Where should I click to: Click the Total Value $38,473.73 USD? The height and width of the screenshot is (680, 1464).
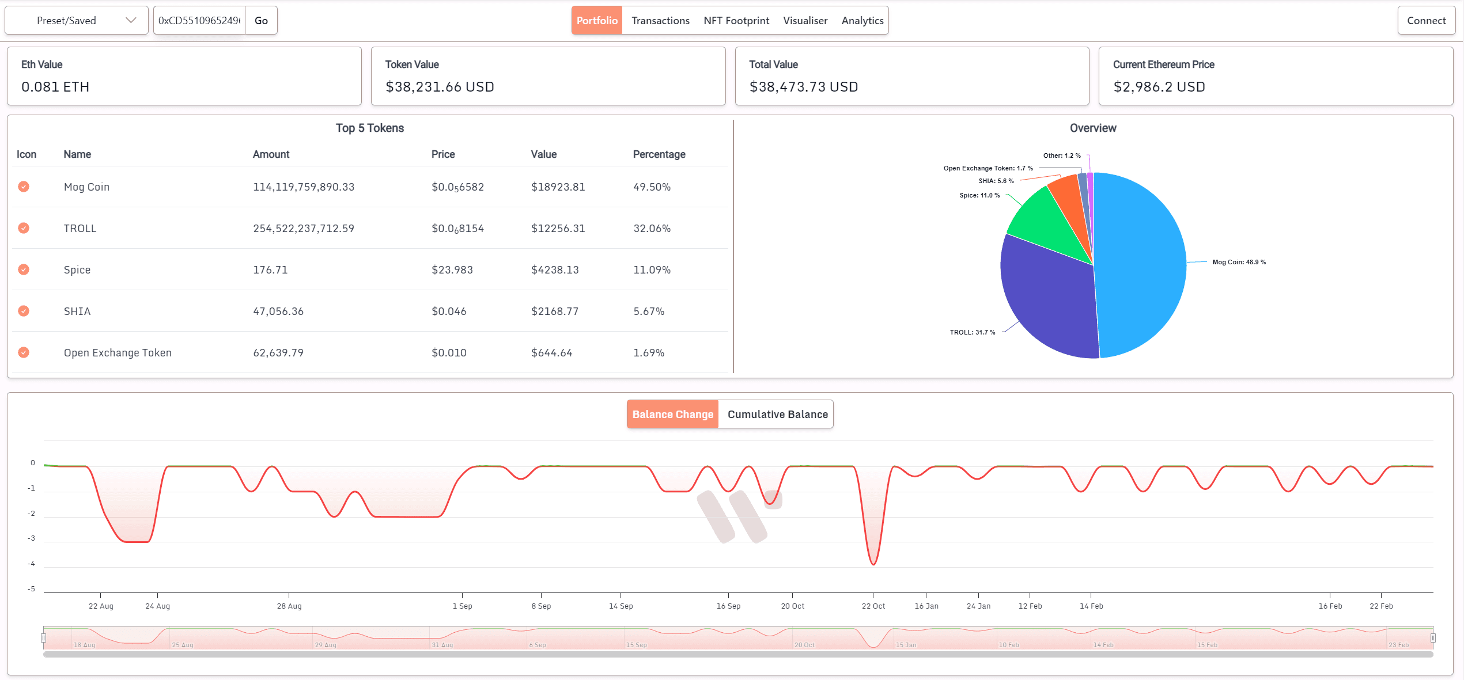(804, 87)
